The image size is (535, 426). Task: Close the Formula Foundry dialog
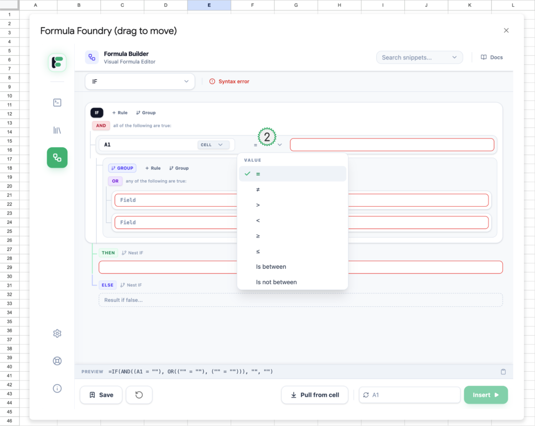point(506,31)
